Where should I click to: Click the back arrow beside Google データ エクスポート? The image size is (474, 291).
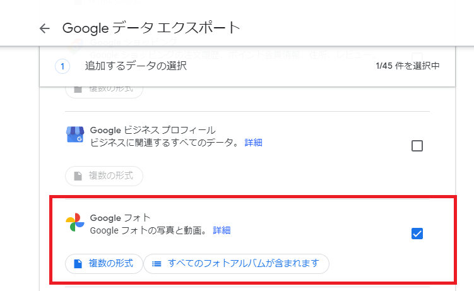[44, 28]
